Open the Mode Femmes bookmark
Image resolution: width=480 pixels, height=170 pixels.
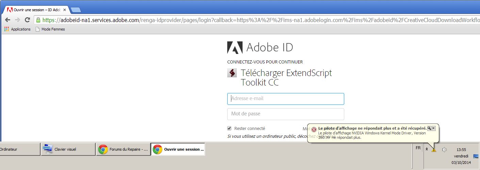tap(50, 29)
